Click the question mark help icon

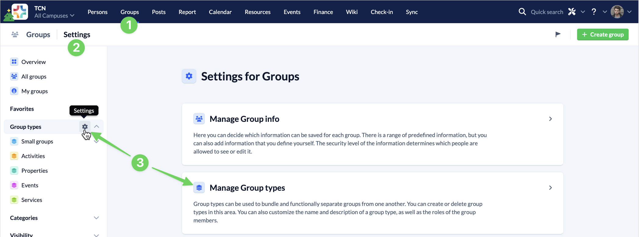pyautogui.click(x=594, y=12)
